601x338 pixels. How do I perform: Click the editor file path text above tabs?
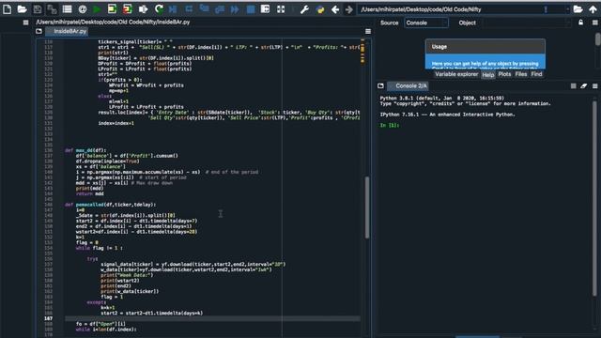click(113, 23)
